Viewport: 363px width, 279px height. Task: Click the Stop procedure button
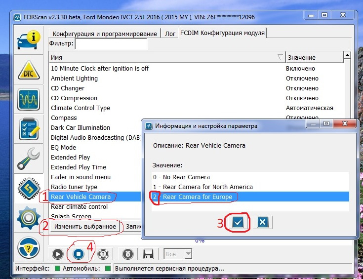click(x=79, y=254)
